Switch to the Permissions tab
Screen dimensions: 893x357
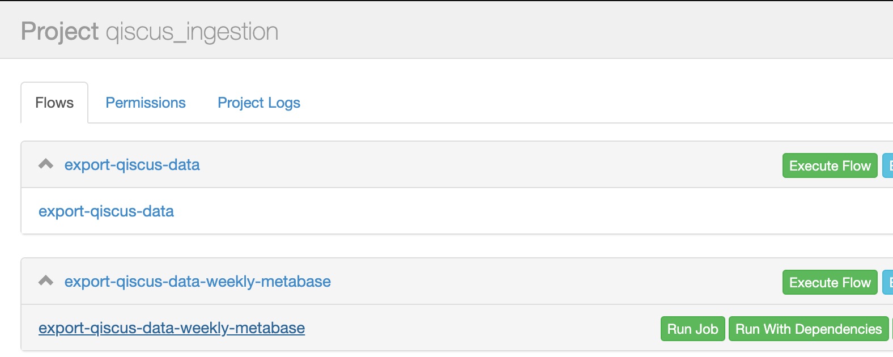tap(145, 103)
